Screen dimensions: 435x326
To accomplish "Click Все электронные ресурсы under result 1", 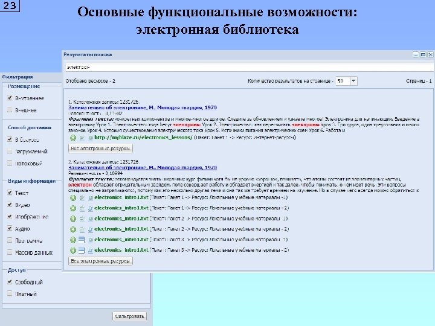I will (x=100, y=149).
